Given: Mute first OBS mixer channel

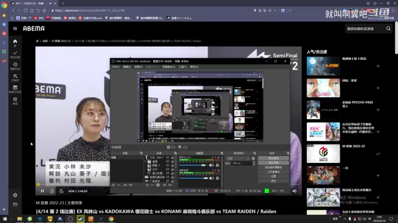Looking at the screenshot, I should [211, 166].
